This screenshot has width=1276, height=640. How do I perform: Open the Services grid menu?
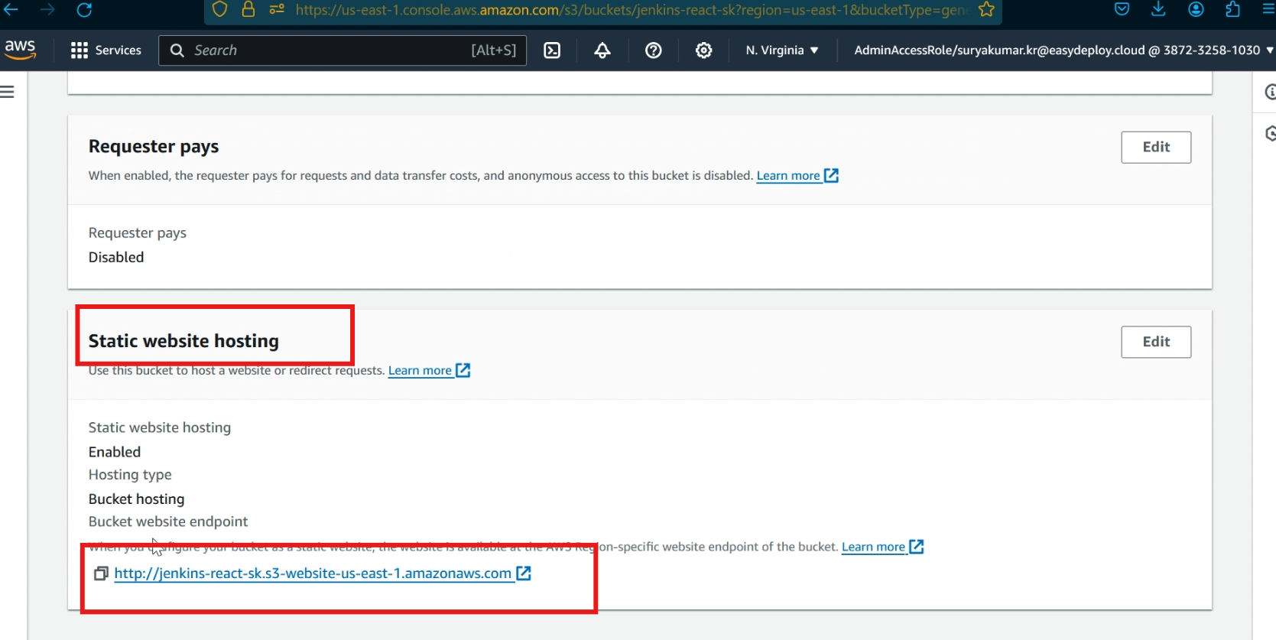tap(106, 50)
